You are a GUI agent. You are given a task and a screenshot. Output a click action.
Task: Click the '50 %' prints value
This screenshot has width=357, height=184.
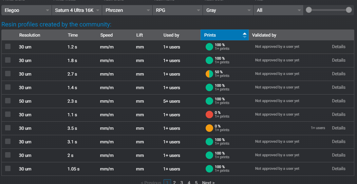pos(219,72)
